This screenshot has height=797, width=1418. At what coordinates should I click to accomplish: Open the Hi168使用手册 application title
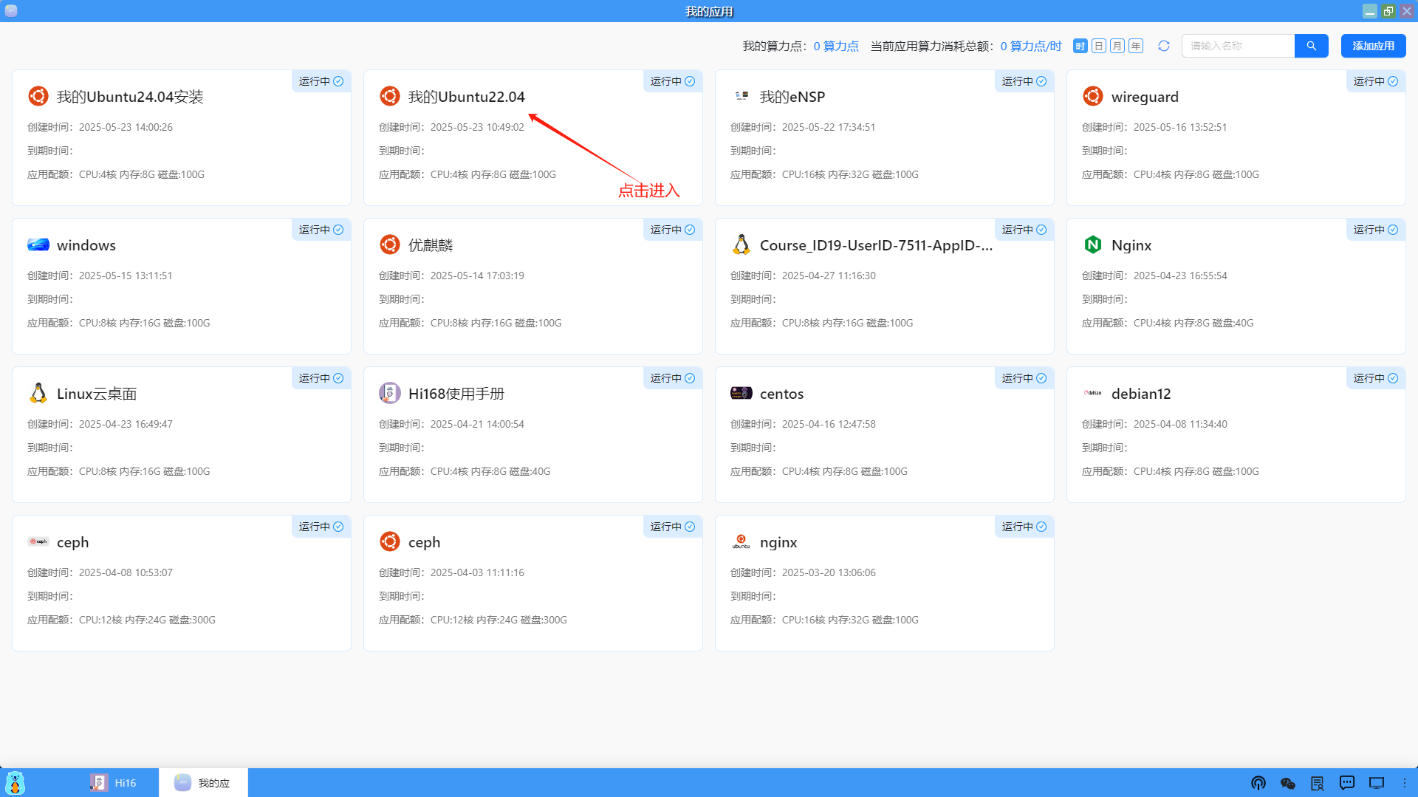tap(456, 394)
